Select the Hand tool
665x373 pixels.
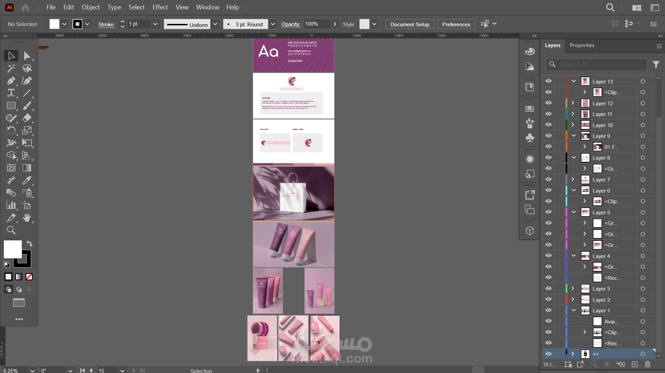[27, 218]
